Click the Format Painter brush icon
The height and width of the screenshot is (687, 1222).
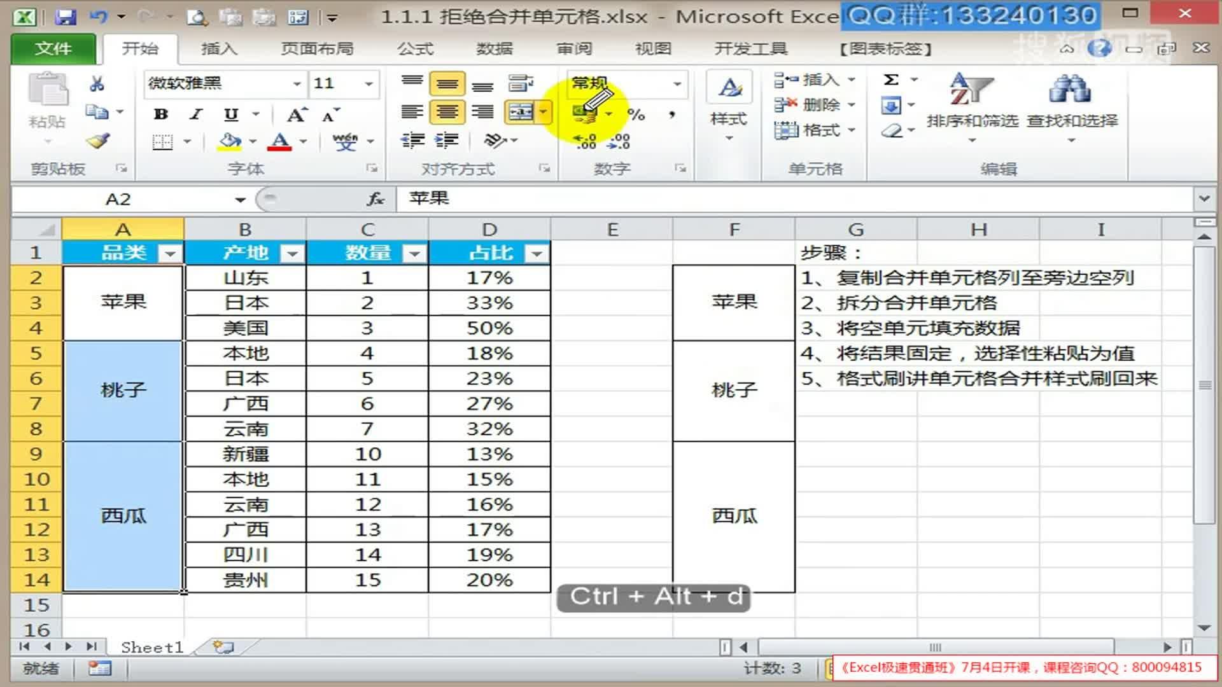tap(99, 141)
